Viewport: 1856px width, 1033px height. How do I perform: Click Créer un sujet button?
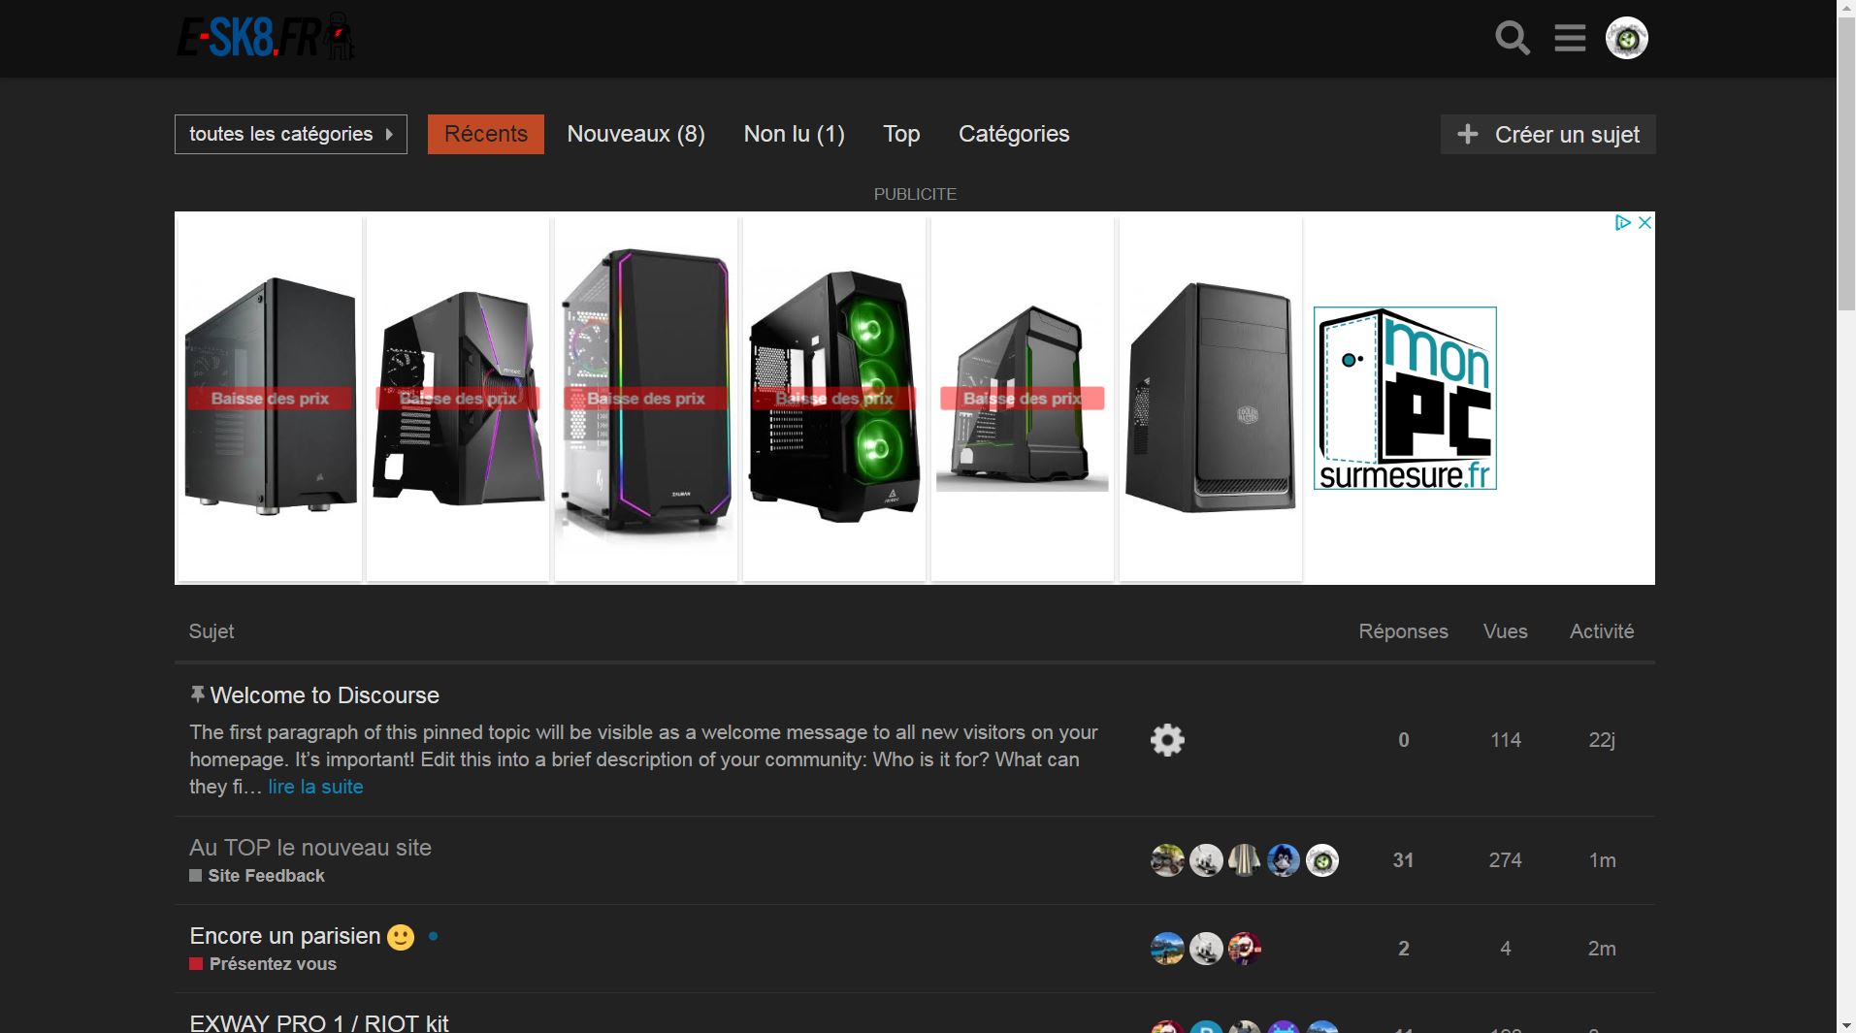(1547, 134)
